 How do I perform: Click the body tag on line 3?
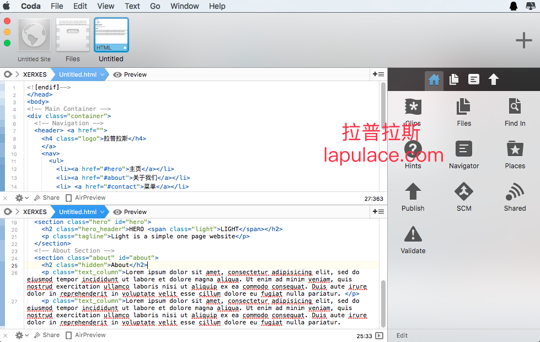coord(38,101)
